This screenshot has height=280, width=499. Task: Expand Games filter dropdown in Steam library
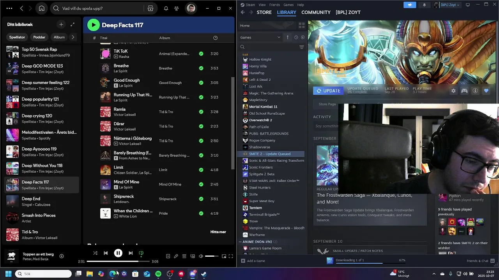(260, 37)
